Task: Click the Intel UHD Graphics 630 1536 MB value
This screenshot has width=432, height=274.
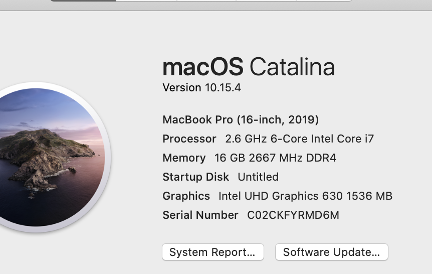Action: [x=305, y=196]
